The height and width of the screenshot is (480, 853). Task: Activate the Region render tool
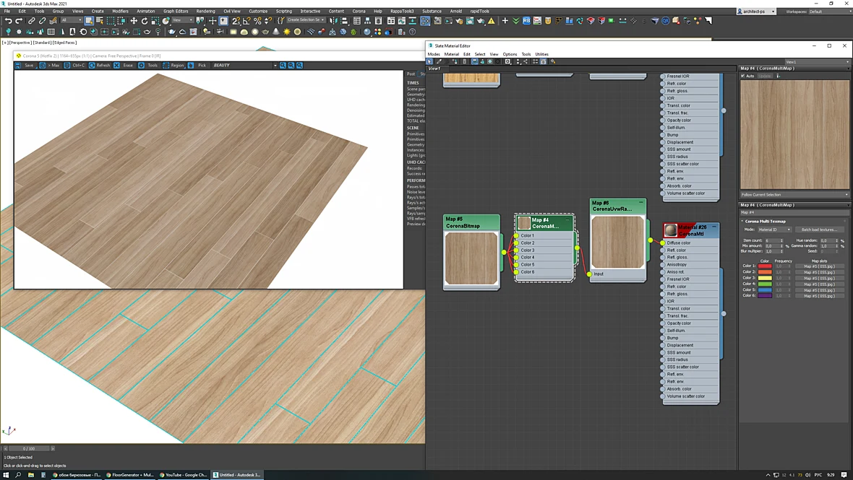coord(174,65)
